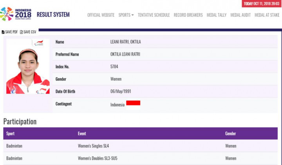Open the Sports dropdown menu
The width and height of the screenshot is (282, 165).
coord(126,15)
